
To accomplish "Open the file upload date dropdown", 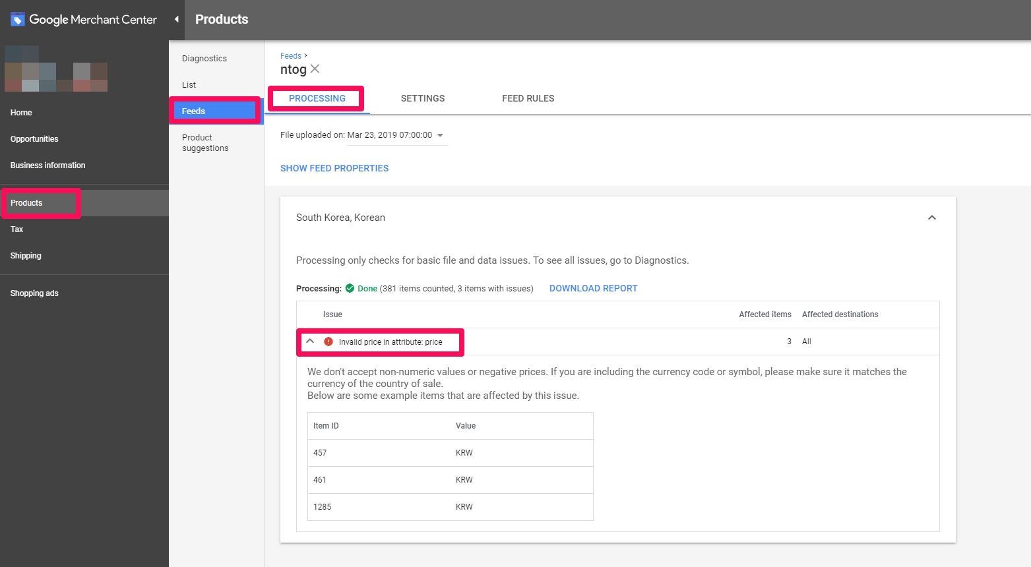I will click(440, 135).
